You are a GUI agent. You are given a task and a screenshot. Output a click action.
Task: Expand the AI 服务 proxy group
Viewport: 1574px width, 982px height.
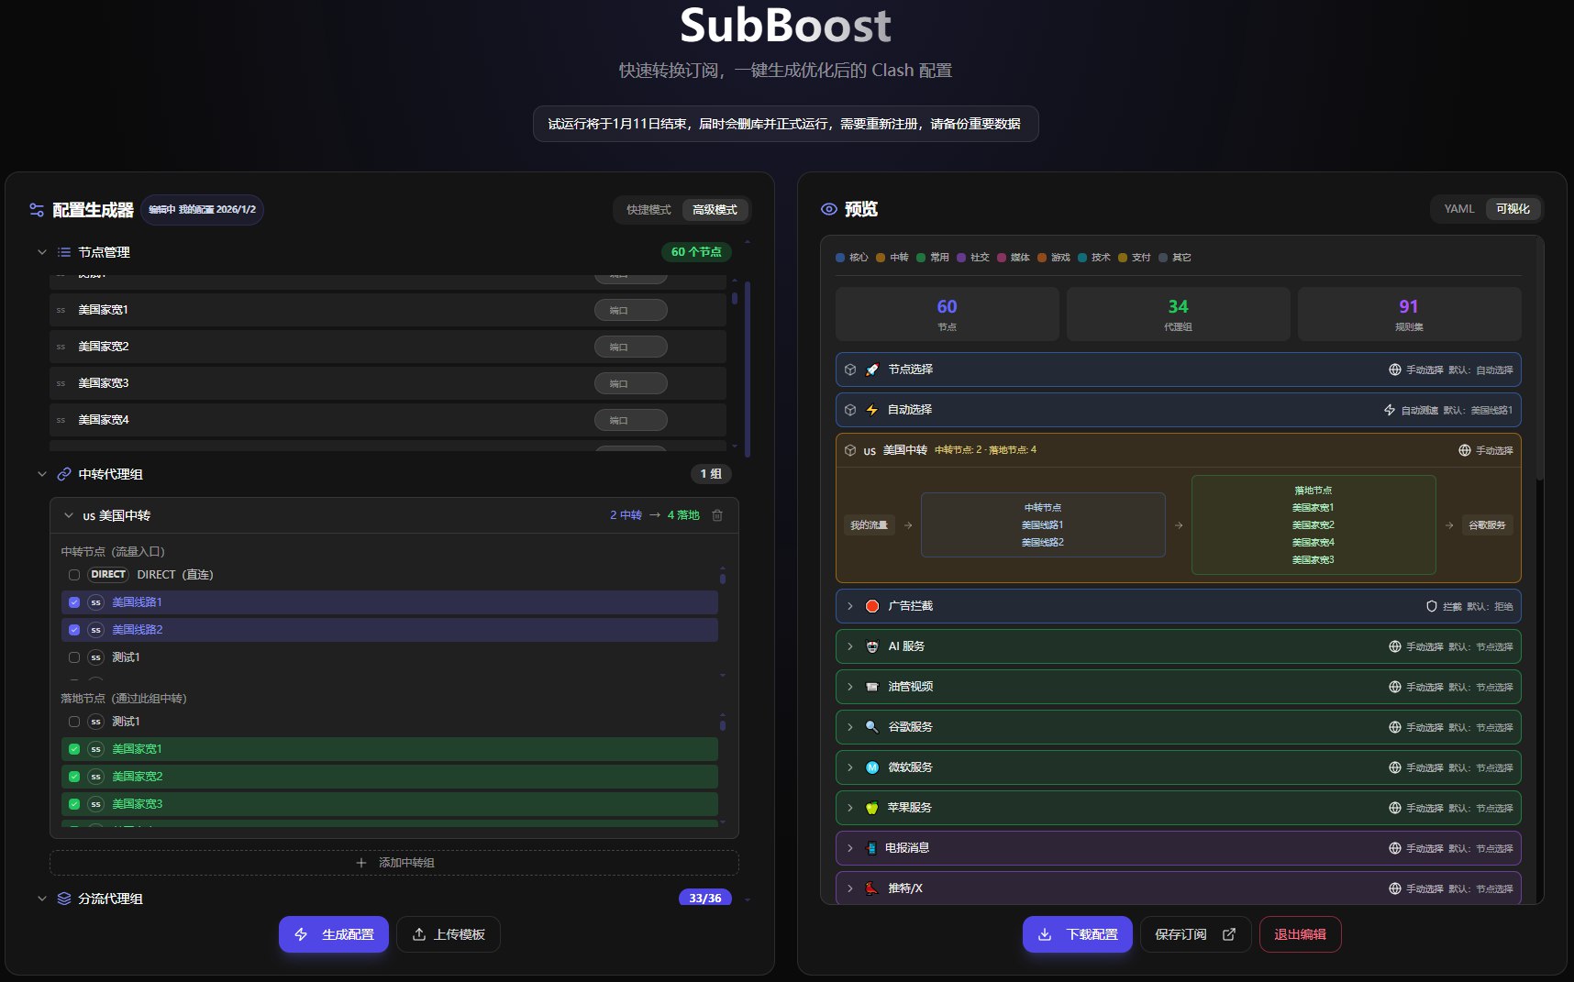tap(850, 646)
